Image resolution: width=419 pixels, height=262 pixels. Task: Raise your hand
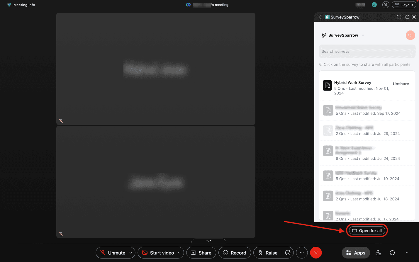pyautogui.click(x=268, y=253)
